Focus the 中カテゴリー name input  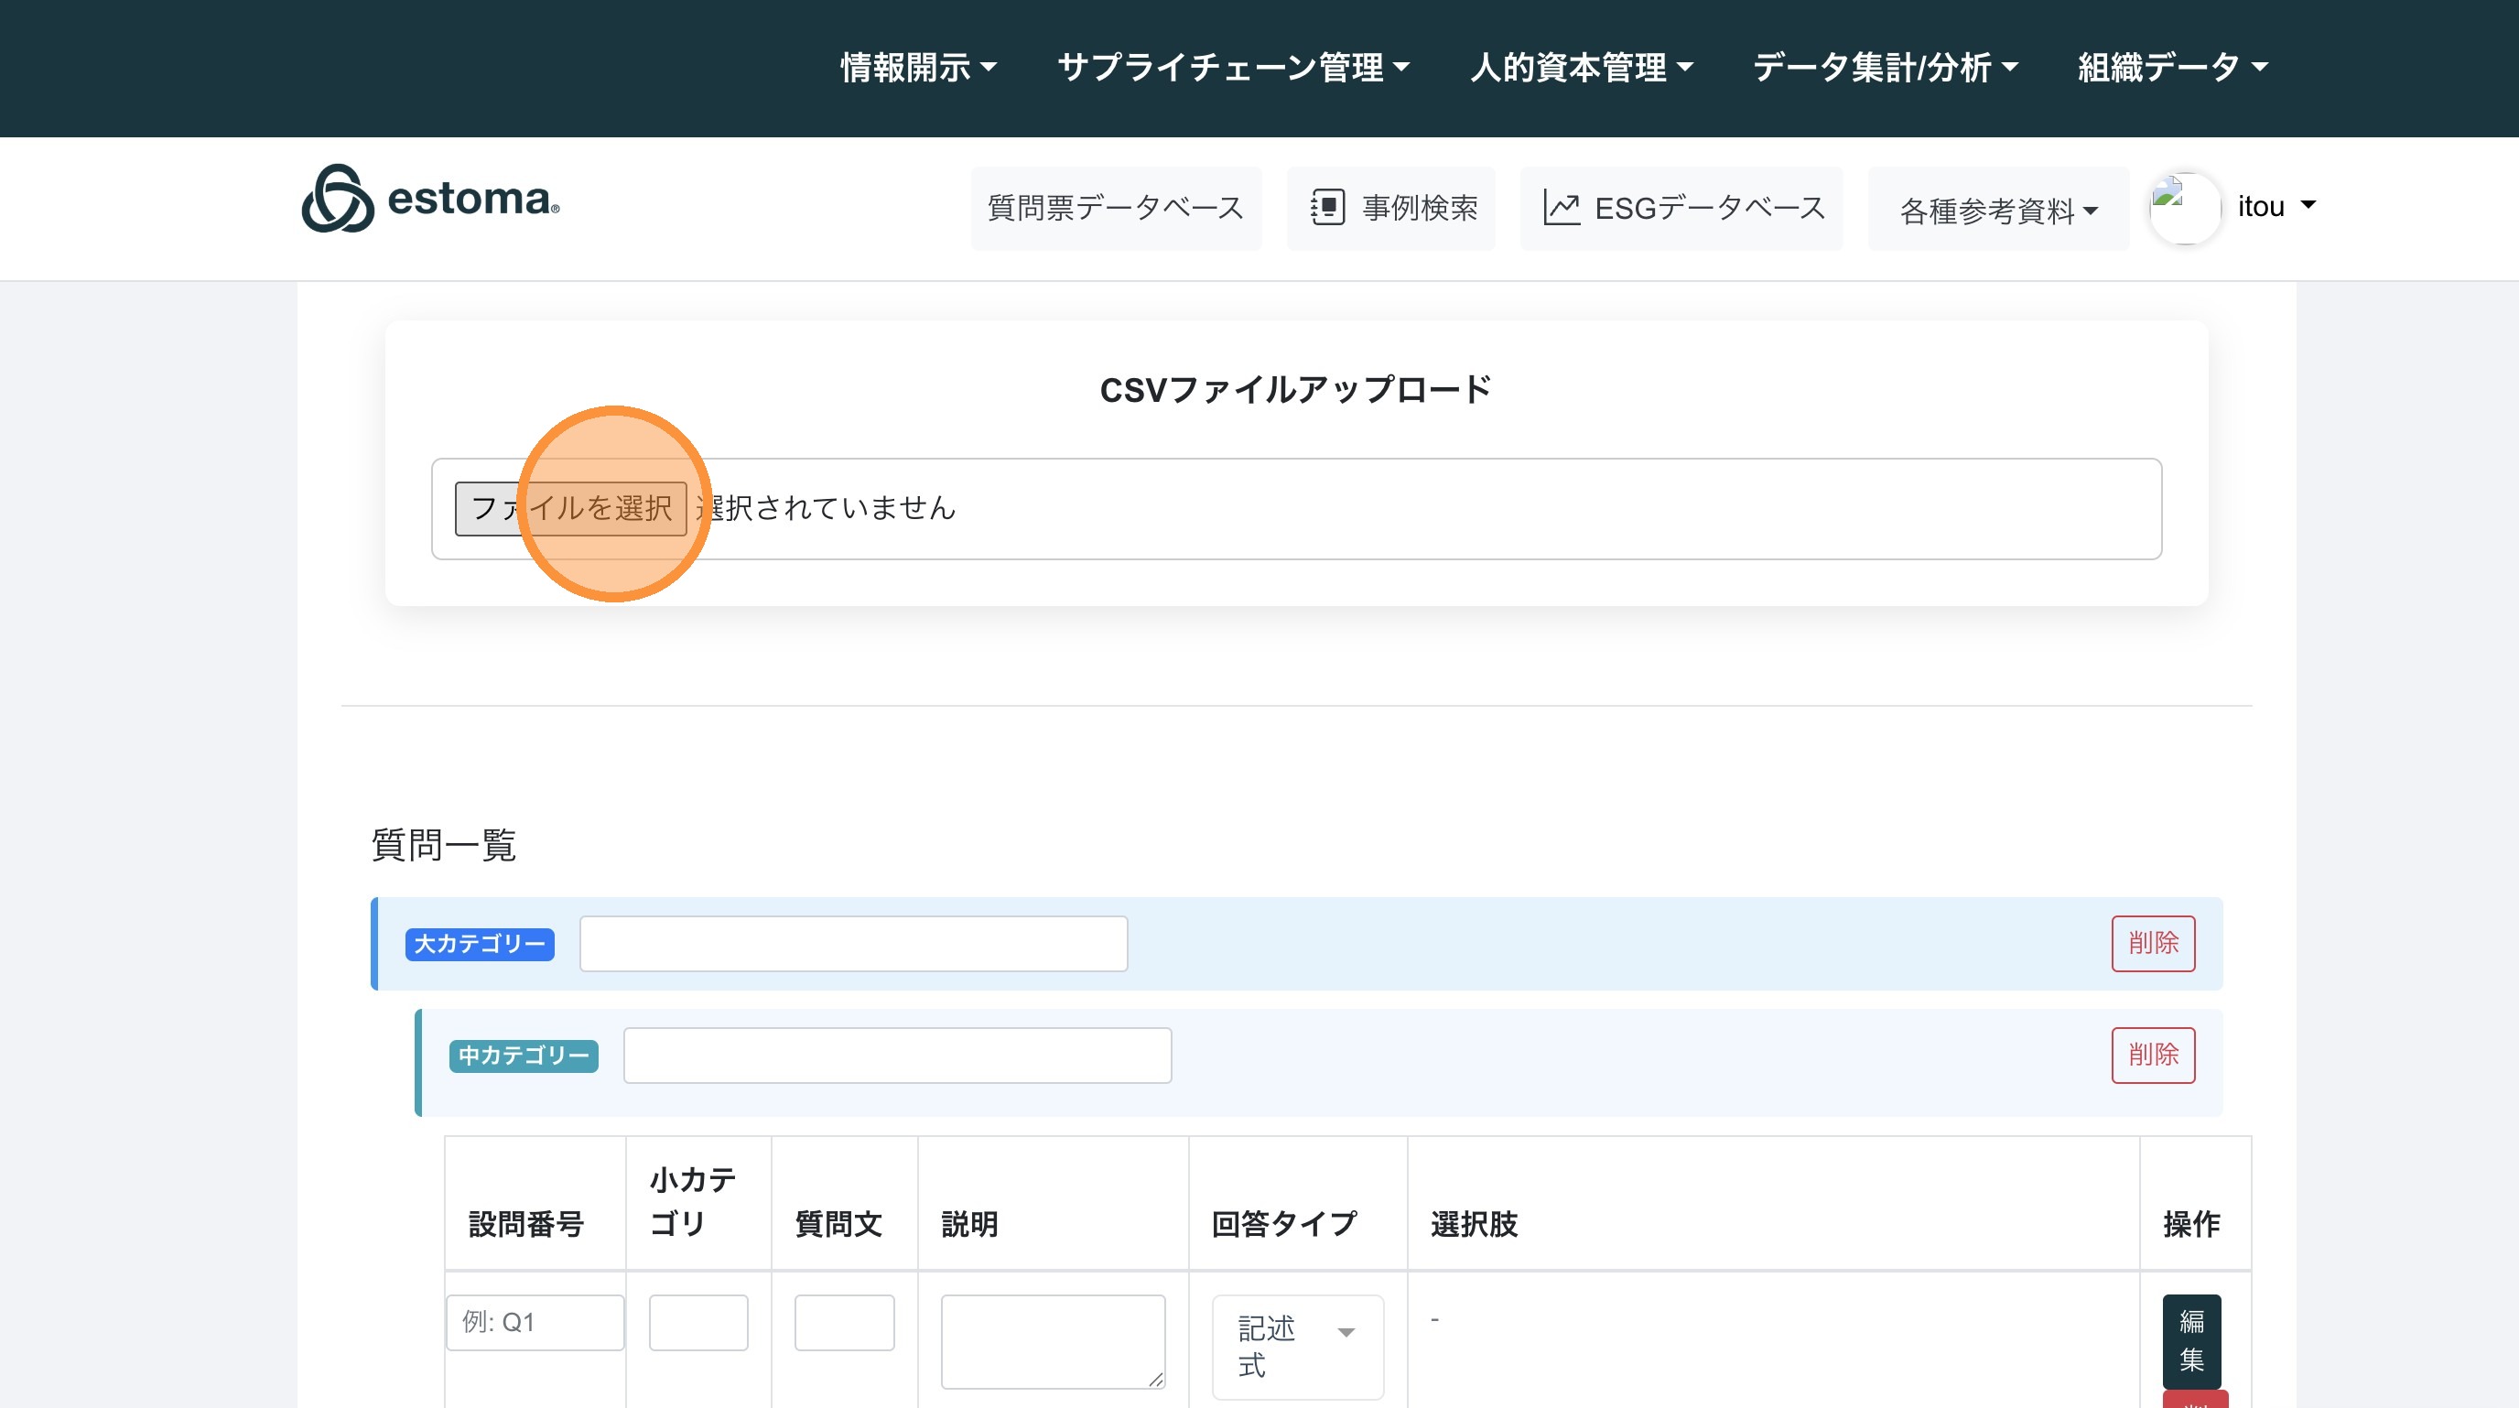pos(897,1054)
